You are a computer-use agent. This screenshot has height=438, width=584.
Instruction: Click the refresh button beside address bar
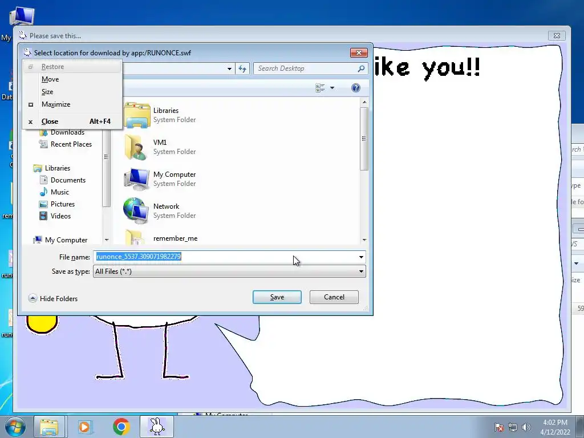pyautogui.click(x=242, y=68)
